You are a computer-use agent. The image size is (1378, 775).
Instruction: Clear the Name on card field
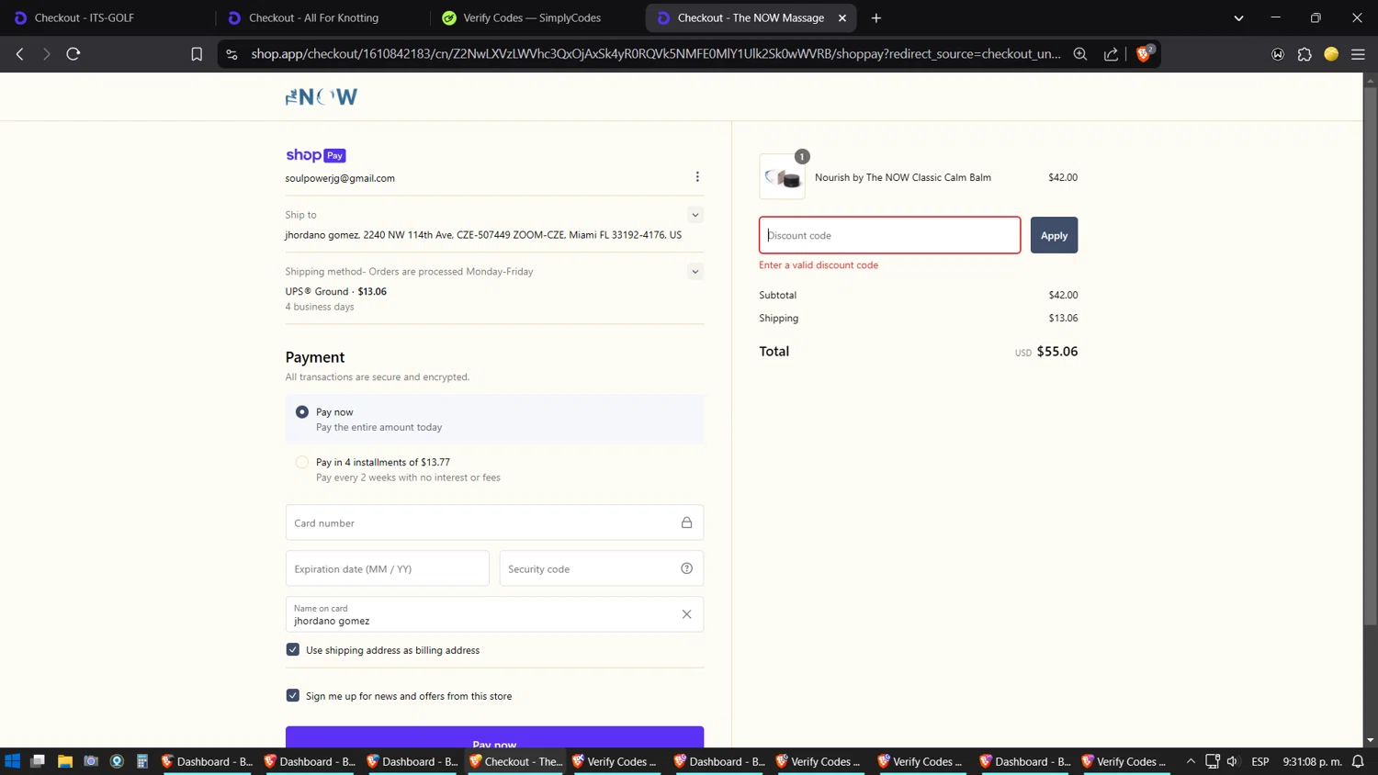point(686,614)
